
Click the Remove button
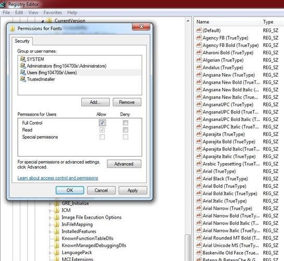coord(127,102)
